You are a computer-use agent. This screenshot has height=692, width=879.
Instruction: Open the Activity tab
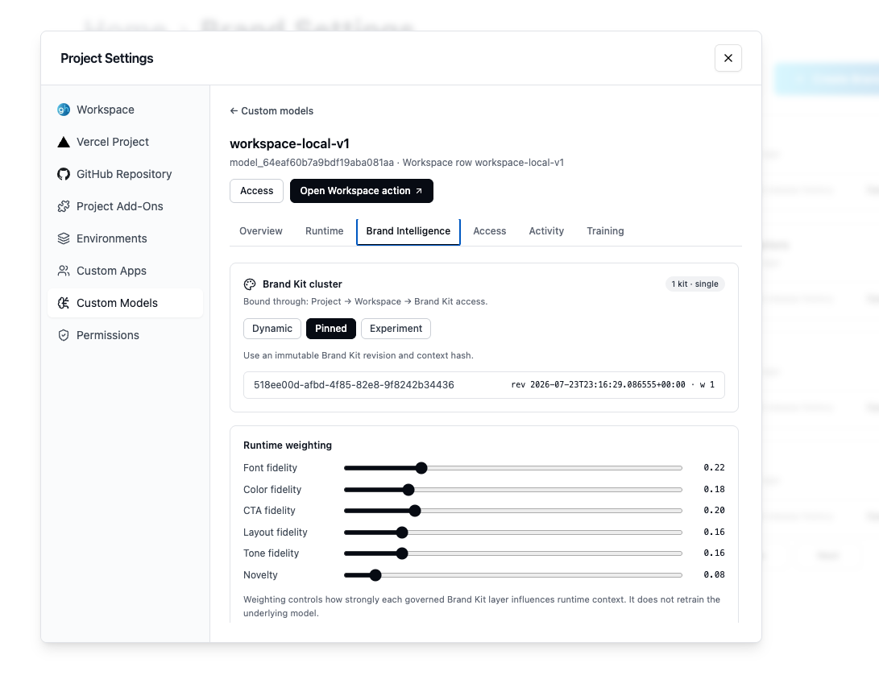click(546, 231)
